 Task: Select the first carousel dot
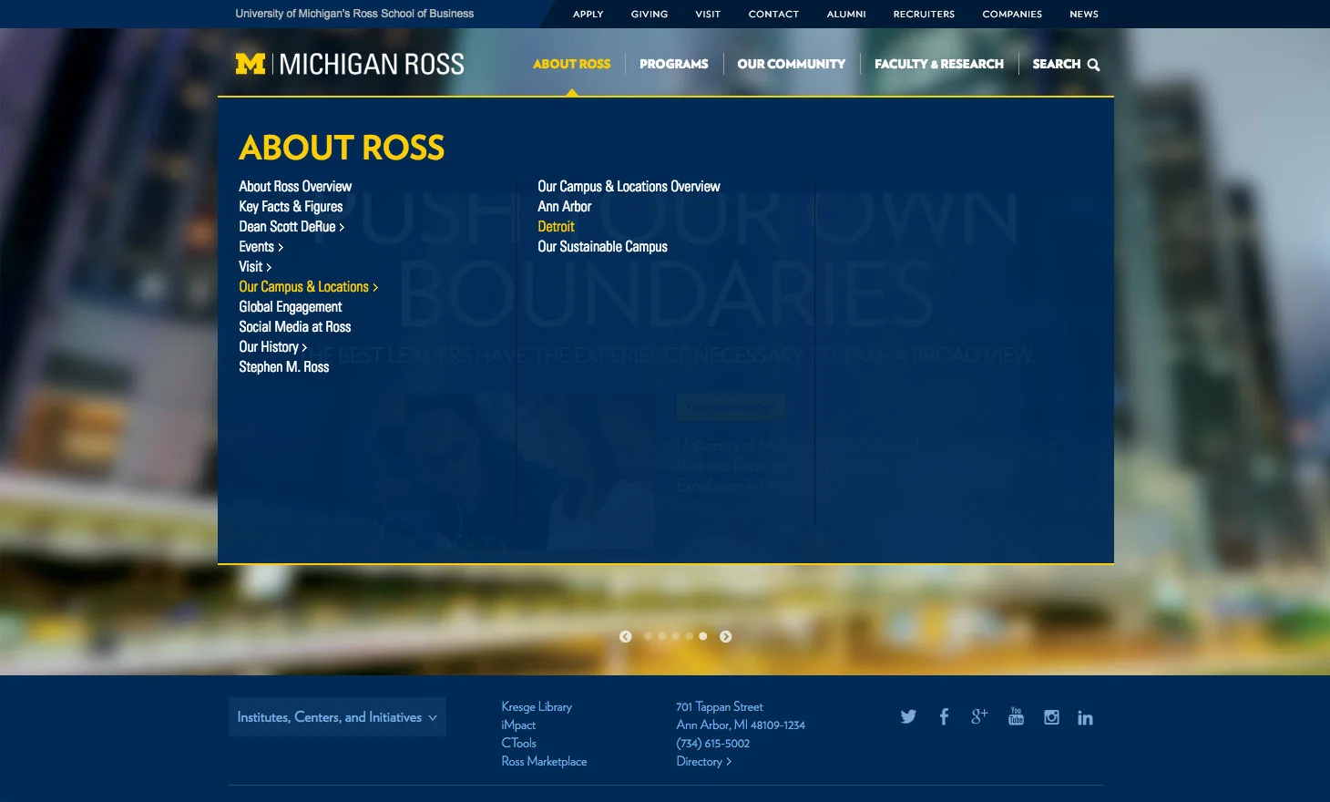pyautogui.click(x=648, y=636)
